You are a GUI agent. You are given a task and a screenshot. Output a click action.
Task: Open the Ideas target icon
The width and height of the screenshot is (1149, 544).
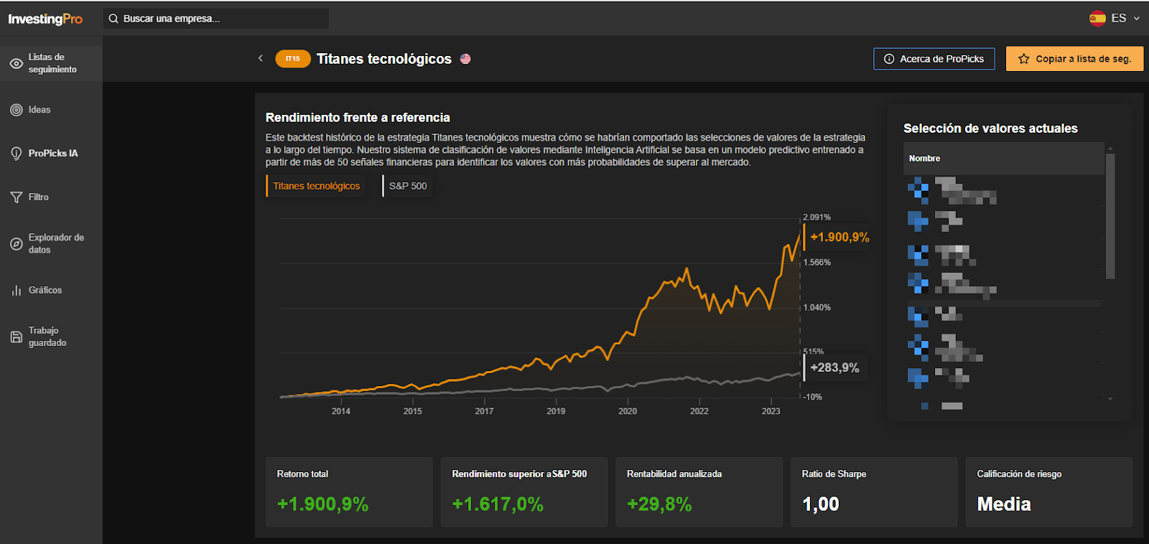click(17, 110)
